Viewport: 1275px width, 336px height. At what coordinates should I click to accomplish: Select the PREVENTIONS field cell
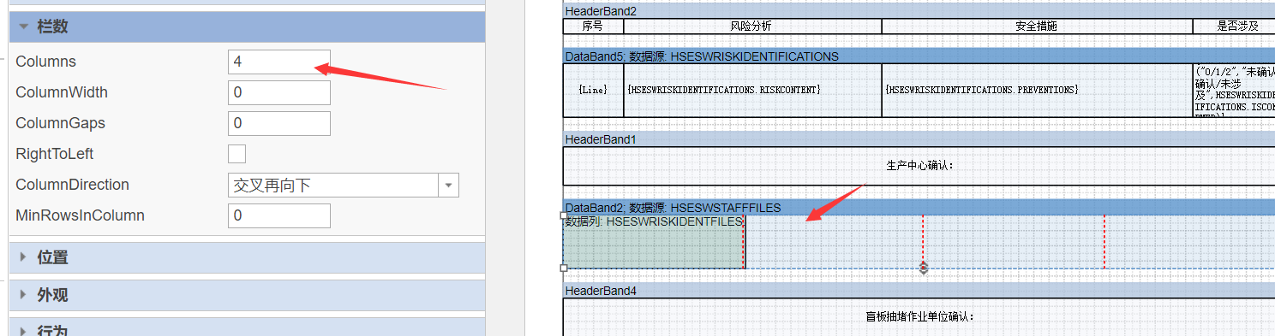1037,90
